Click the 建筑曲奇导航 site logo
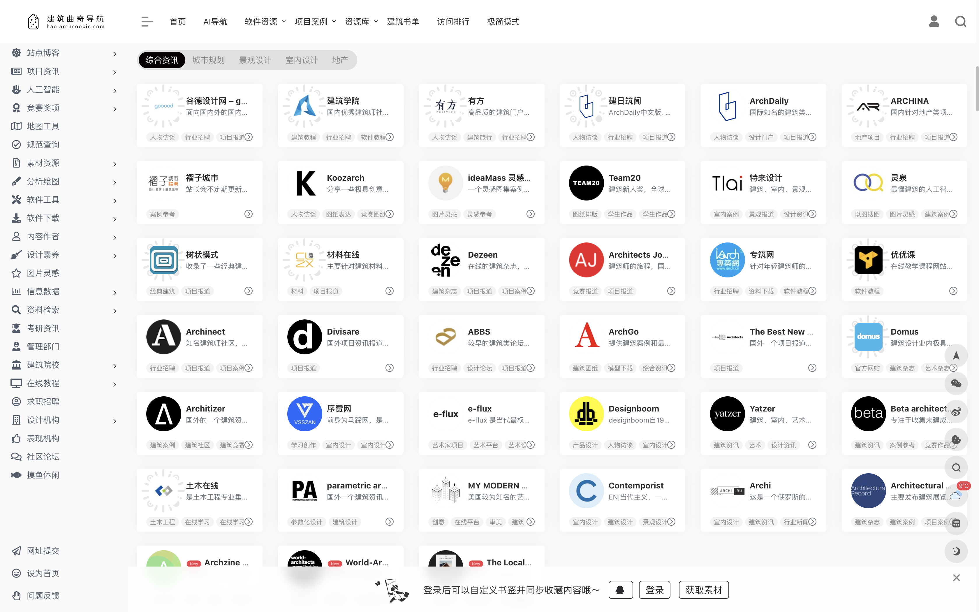This screenshot has height=612, width=979. [x=66, y=22]
